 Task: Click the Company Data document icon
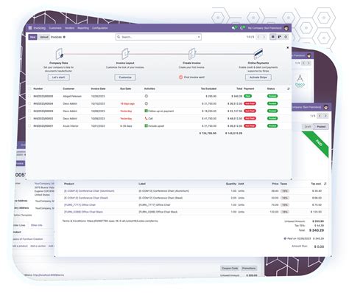(x=59, y=54)
